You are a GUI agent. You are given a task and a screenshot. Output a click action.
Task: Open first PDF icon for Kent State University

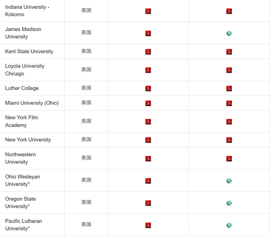(x=148, y=52)
